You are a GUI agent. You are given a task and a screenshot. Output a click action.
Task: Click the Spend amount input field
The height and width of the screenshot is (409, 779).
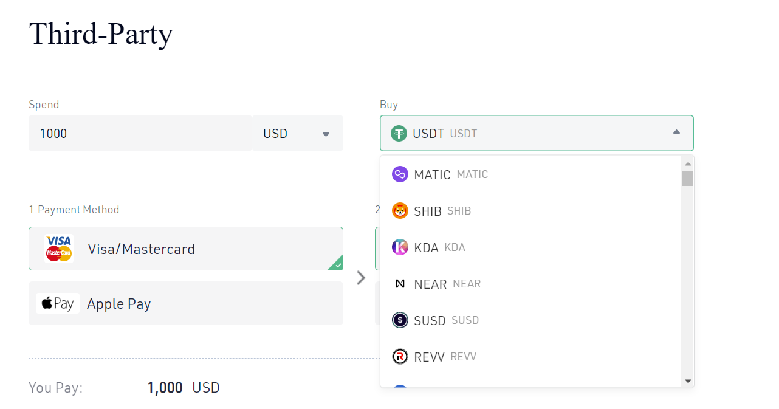pos(140,133)
